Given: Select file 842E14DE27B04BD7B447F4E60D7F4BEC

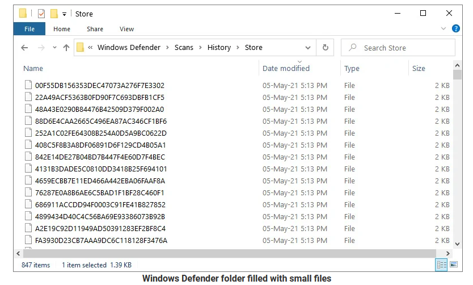Looking at the screenshot, I should [x=100, y=157].
